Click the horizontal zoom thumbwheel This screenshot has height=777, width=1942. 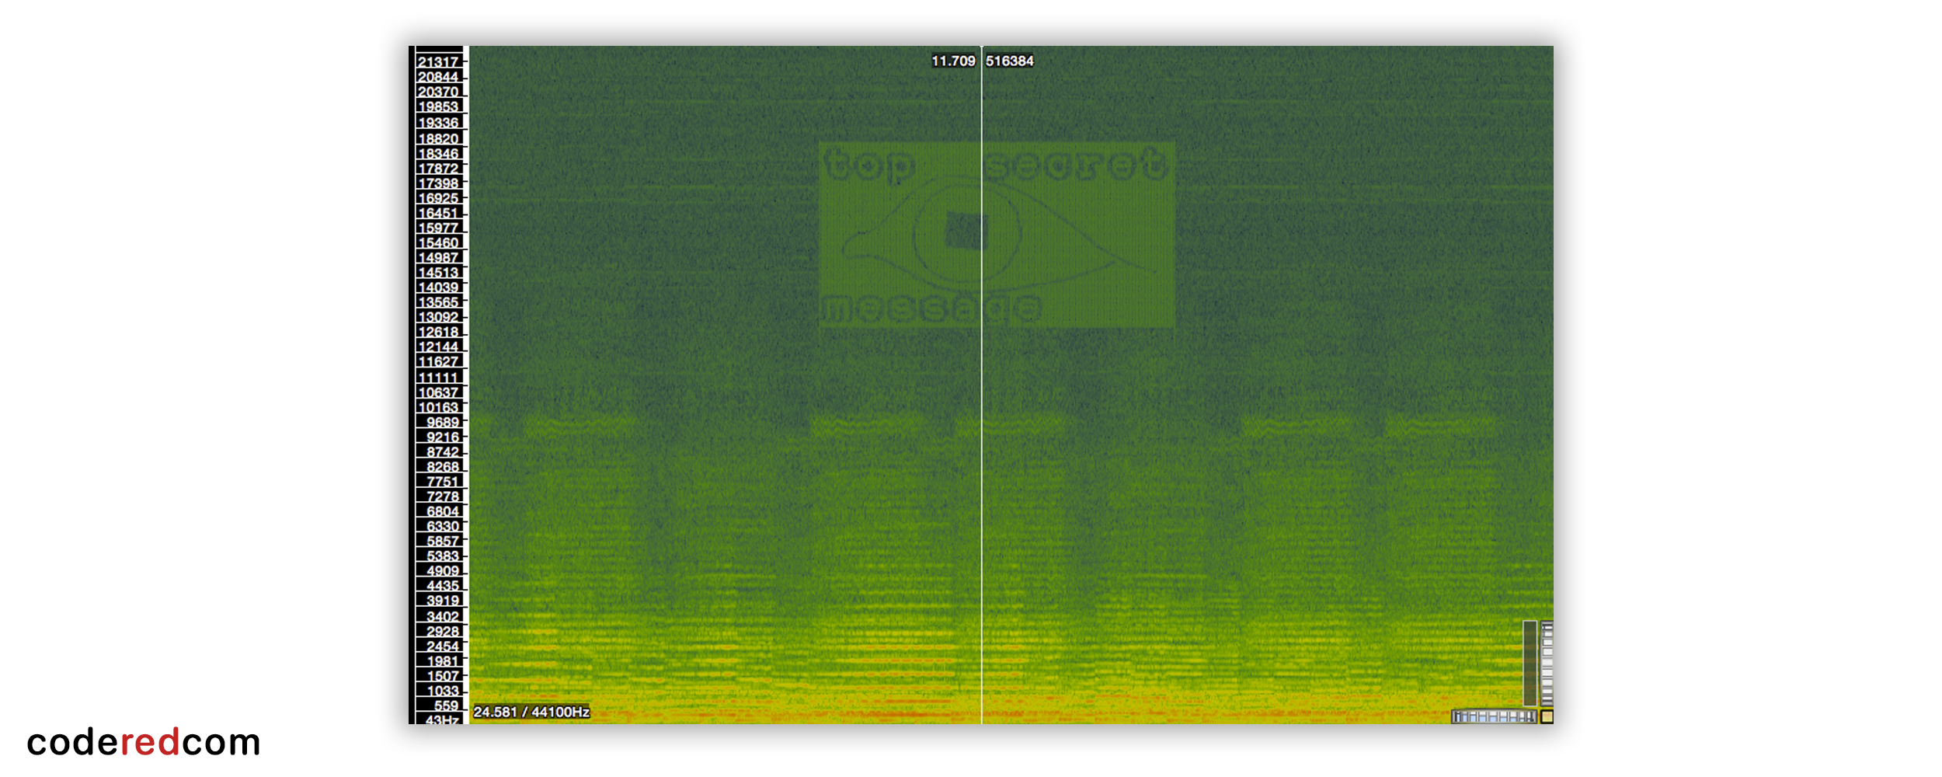click(x=1494, y=716)
